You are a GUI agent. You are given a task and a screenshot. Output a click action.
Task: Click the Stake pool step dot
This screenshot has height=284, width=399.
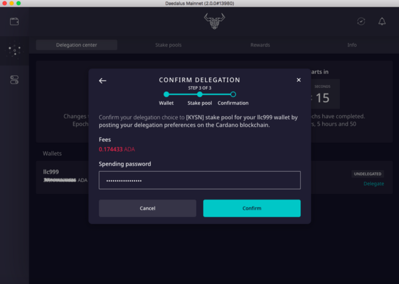(199, 94)
